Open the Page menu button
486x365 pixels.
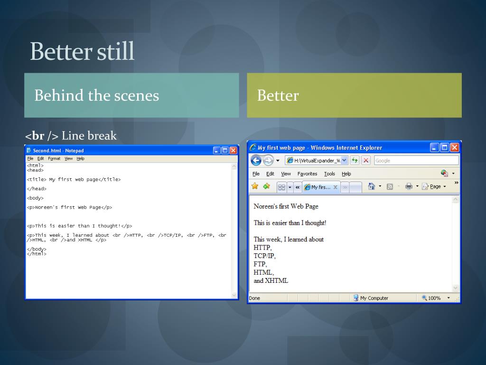[x=434, y=186]
